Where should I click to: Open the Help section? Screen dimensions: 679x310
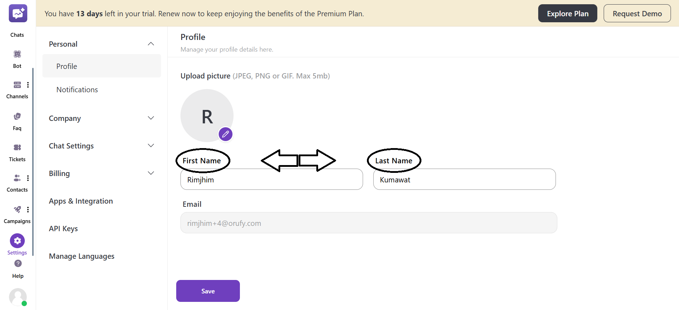point(17,264)
